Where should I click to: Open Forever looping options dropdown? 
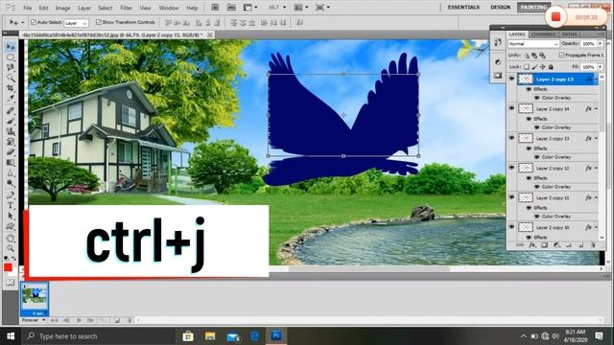pos(34,320)
